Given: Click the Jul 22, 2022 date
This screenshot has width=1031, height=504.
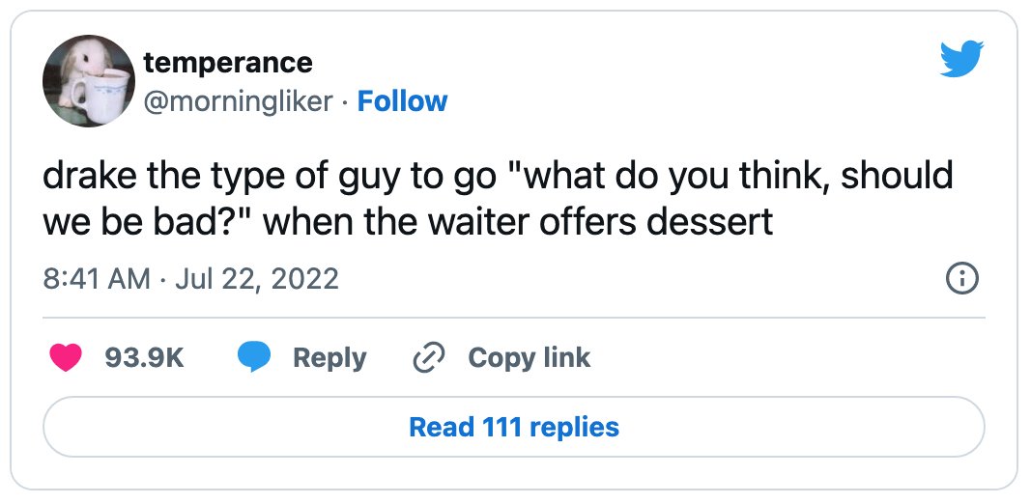Looking at the screenshot, I should coord(257,279).
